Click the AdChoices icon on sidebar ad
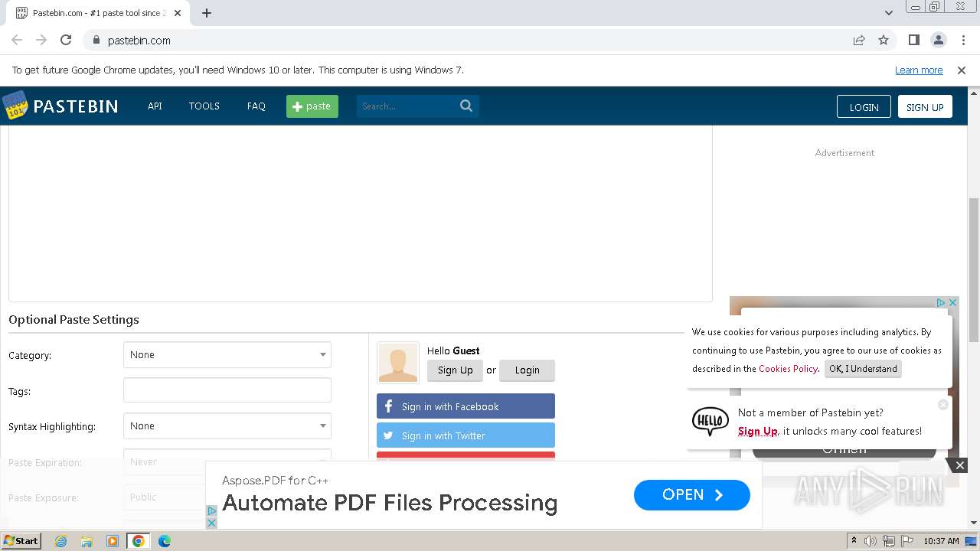 (942, 302)
